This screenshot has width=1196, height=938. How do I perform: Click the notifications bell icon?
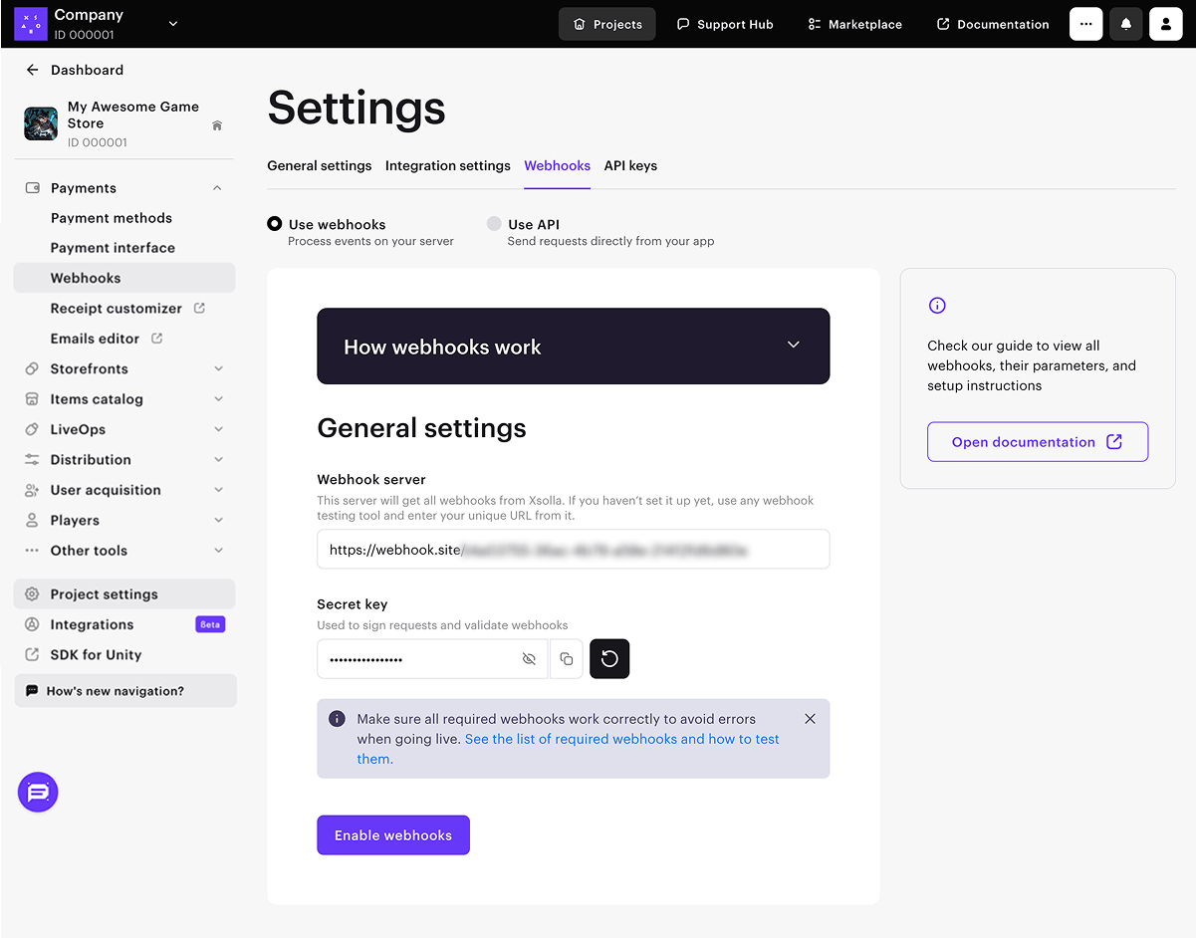coord(1125,24)
